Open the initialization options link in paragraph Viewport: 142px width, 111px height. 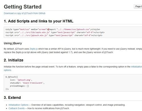click(136, 67)
